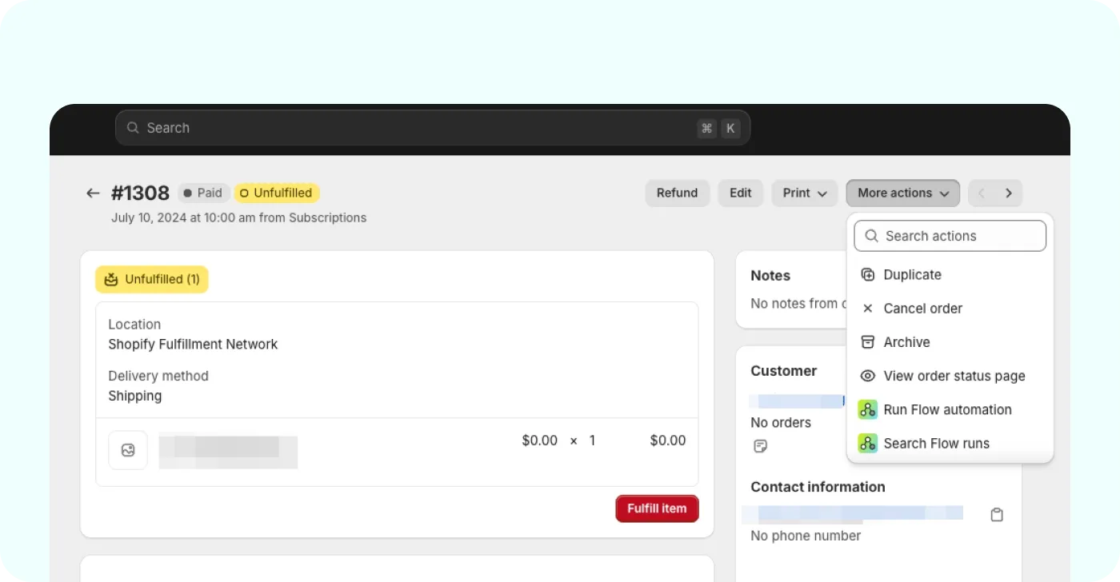Click the Unfulfilled status badge

tap(277, 193)
